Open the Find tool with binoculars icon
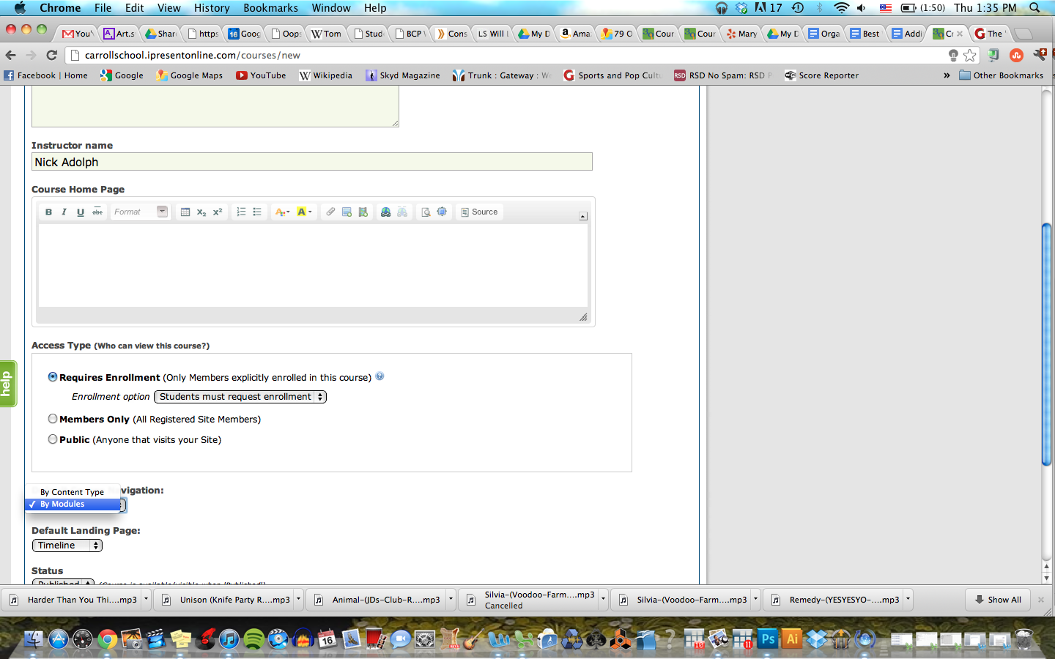The width and height of the screenshot is (1055, 659). [386, 212]
